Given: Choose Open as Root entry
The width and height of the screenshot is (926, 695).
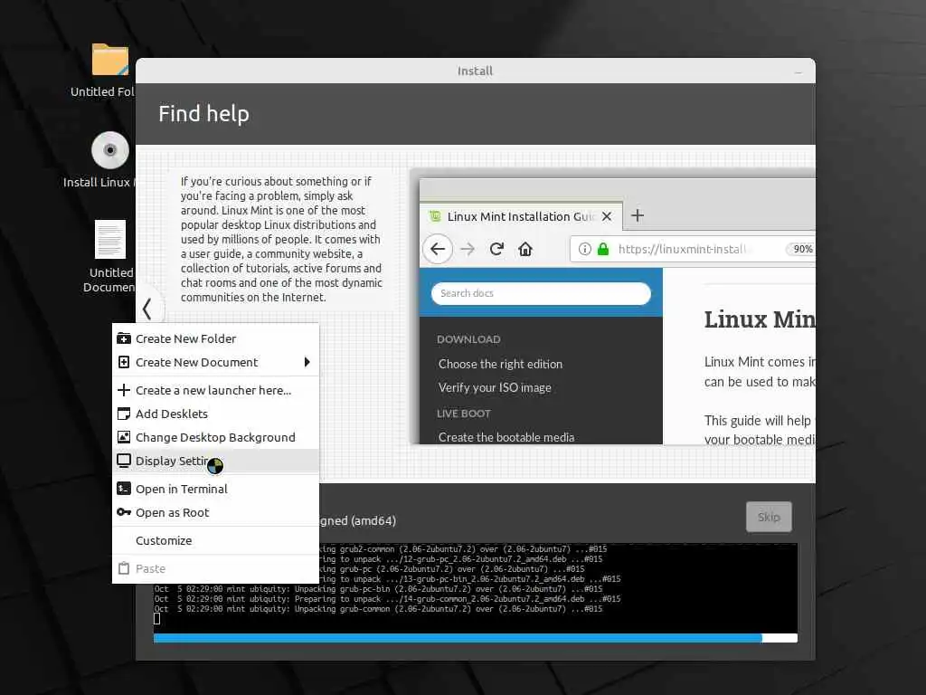Looking at the screenshot, I should pos(215,512).
